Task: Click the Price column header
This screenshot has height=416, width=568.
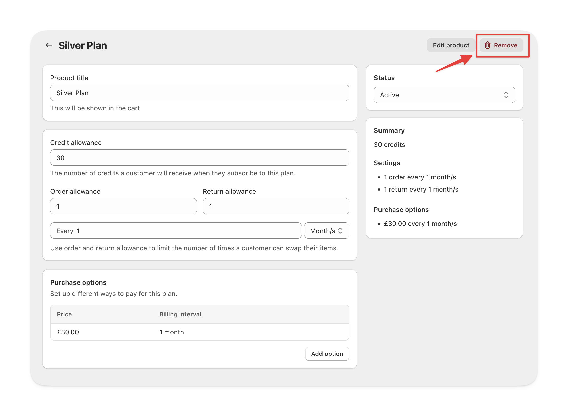Action: coord(64,314)
